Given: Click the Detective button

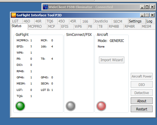Looking at the screenshot, I should pyautogui.click(x=142, y=93).
